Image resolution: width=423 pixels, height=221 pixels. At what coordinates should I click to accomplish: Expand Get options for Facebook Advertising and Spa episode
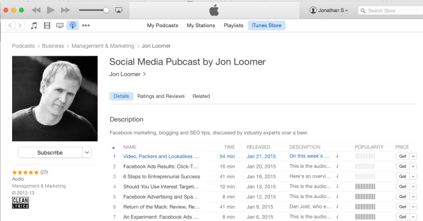click(x=413, y=196)
